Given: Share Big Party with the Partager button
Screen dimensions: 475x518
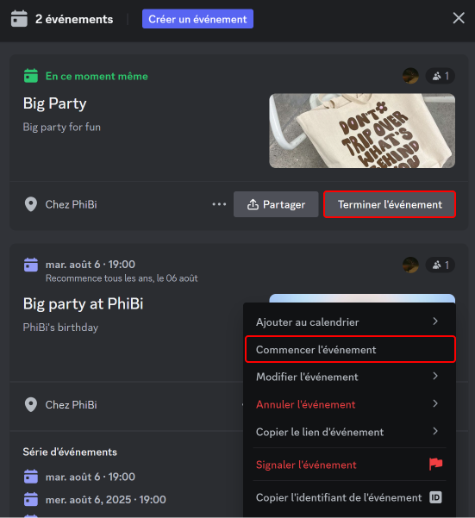Looking at the screenshot, I should tap(276, 204).
